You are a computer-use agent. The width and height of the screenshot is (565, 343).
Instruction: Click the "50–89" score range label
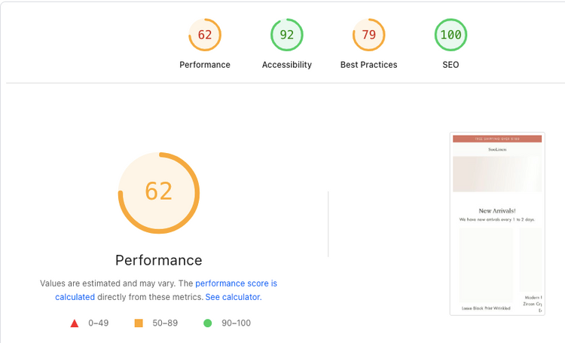166,323
